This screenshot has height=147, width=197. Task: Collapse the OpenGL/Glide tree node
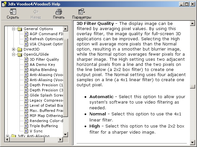13,54
